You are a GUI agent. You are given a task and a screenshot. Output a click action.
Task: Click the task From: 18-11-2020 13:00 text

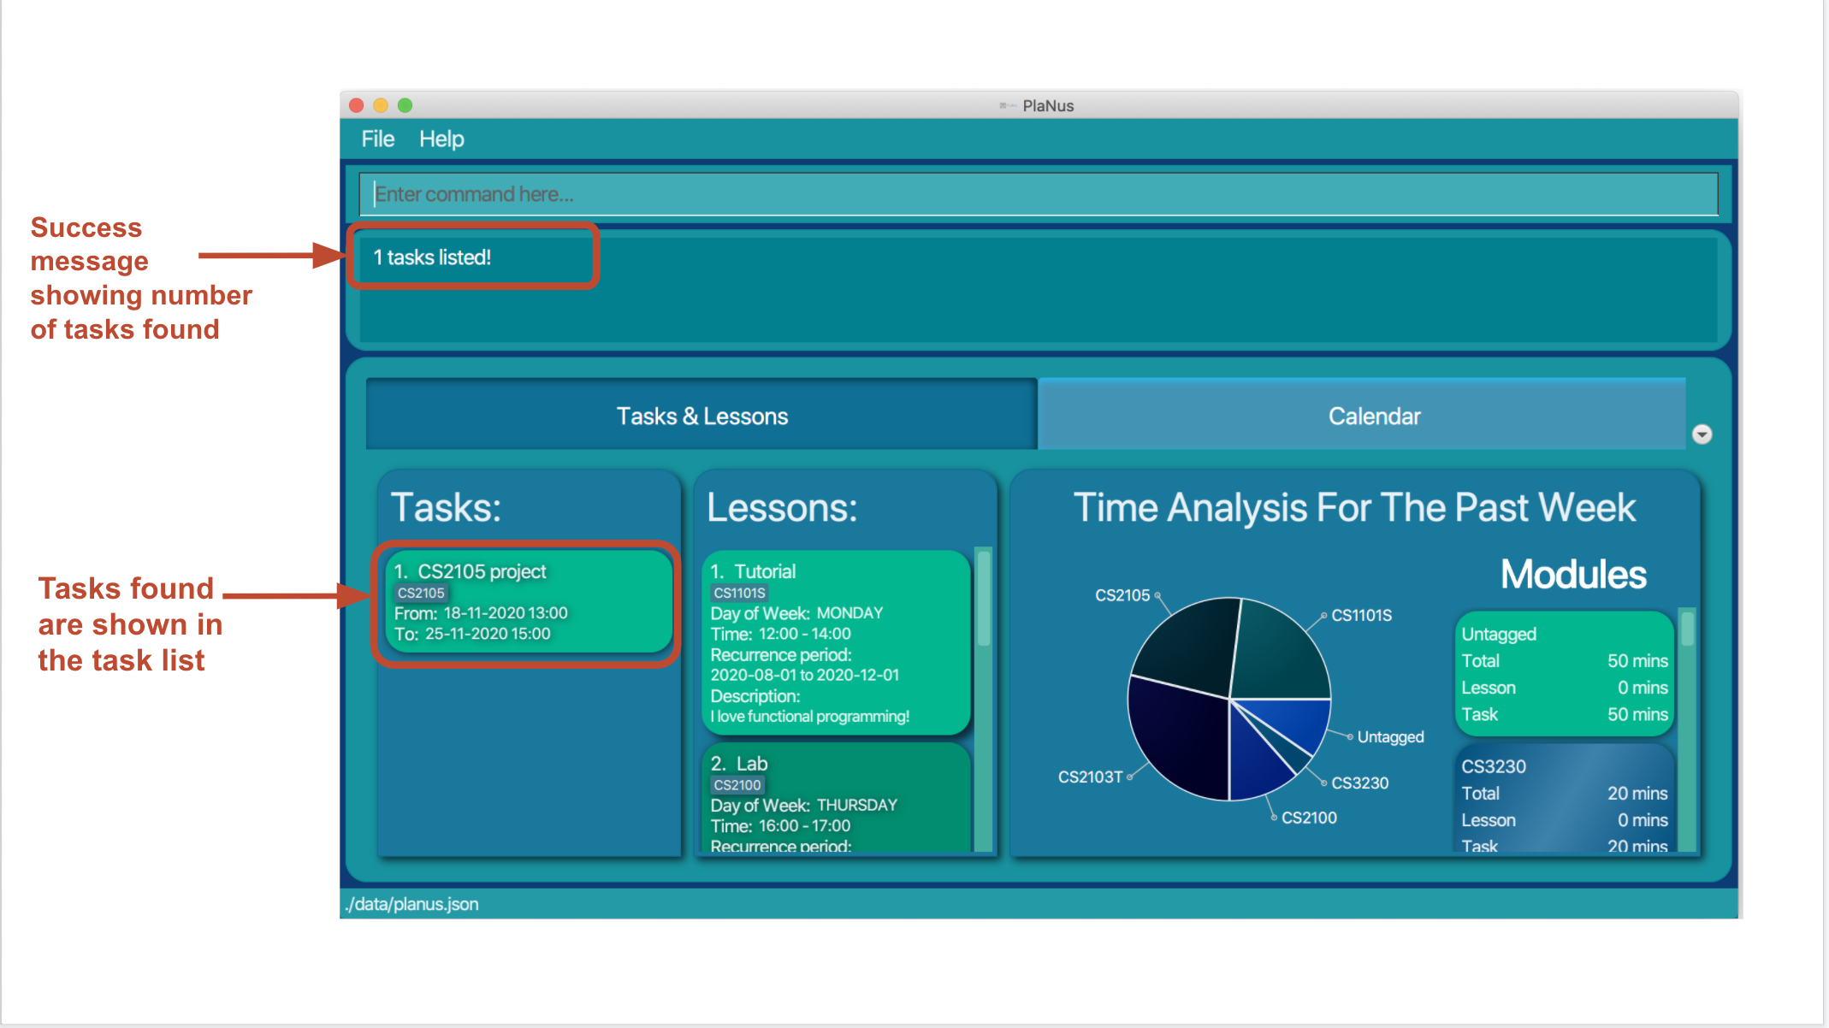tap(481, 612)
